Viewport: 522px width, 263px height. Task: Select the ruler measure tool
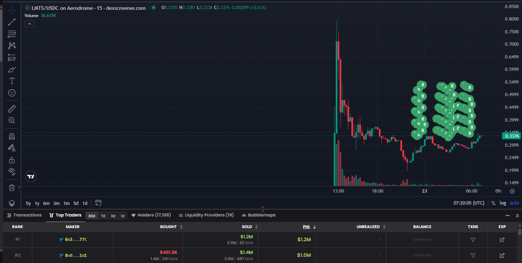[x=12, y=108]
